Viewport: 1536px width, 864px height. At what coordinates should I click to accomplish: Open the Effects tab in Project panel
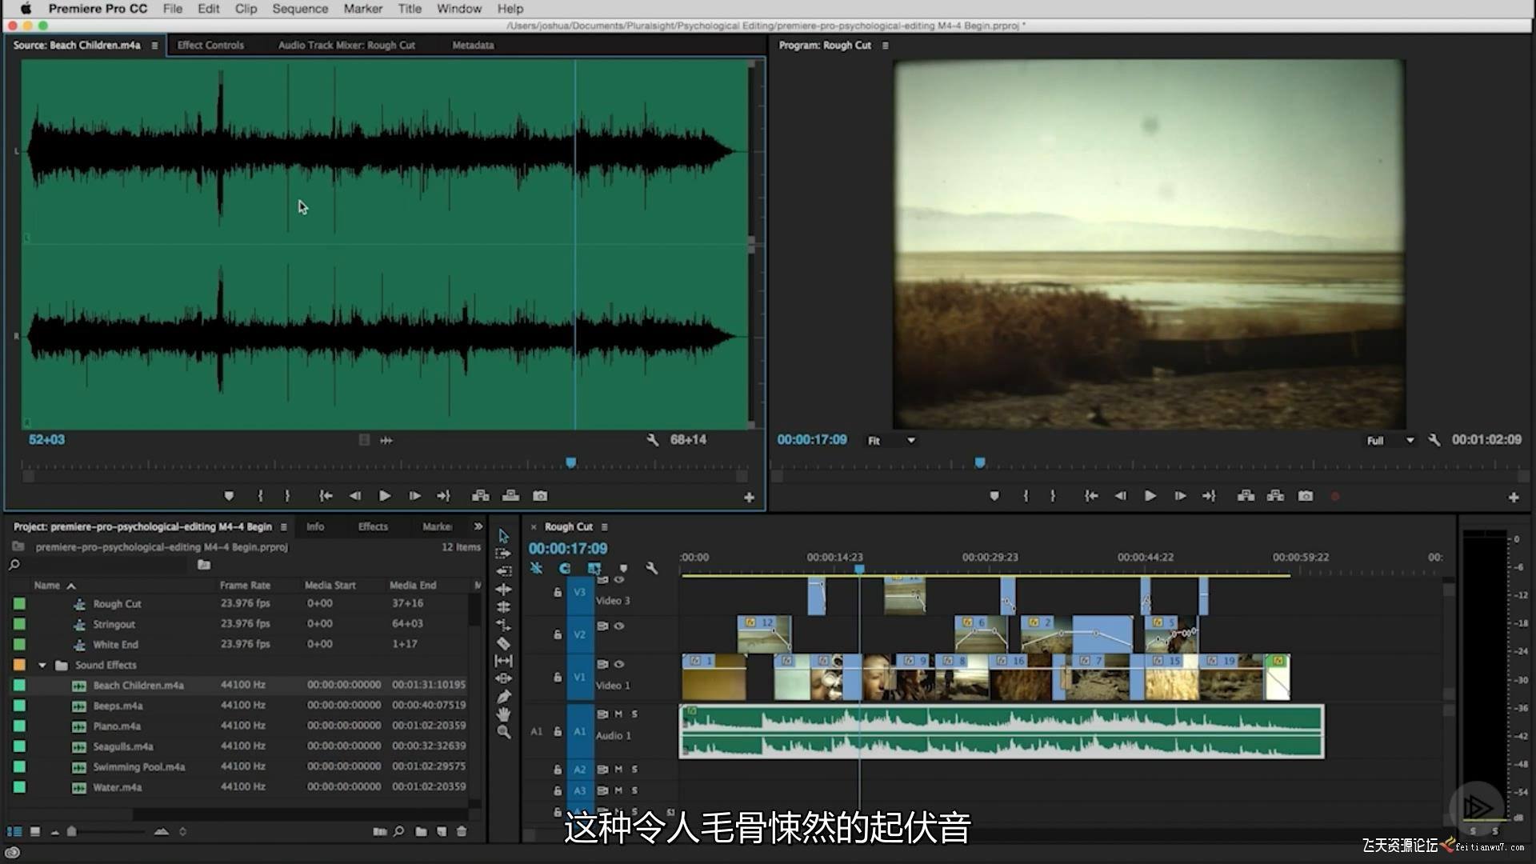373,526
